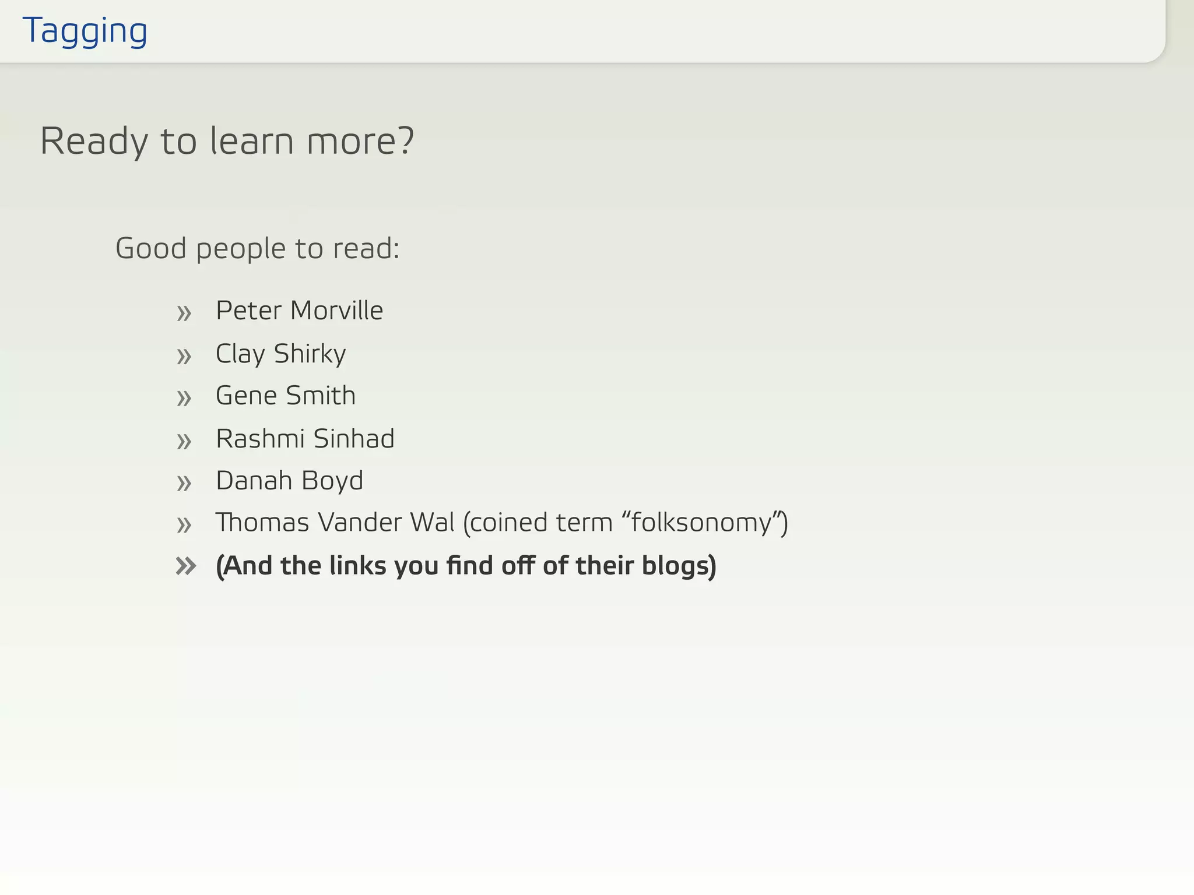This screenshot has height=895, width=1194.
Task: Click the bullet arrow beside Thomas Vander Wal
Action: (x=184, y=525)
